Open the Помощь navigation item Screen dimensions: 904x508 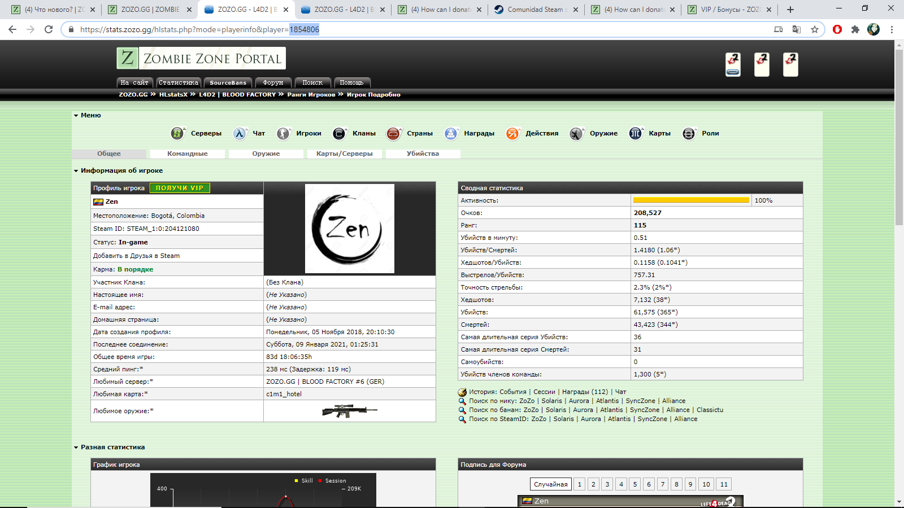point(352,82)
